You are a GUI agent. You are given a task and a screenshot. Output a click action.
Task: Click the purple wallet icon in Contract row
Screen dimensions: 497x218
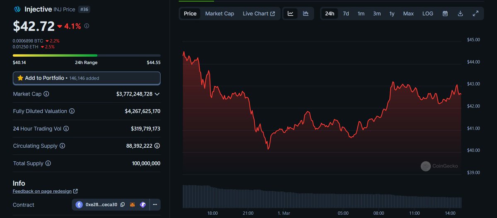click(142, 205)
